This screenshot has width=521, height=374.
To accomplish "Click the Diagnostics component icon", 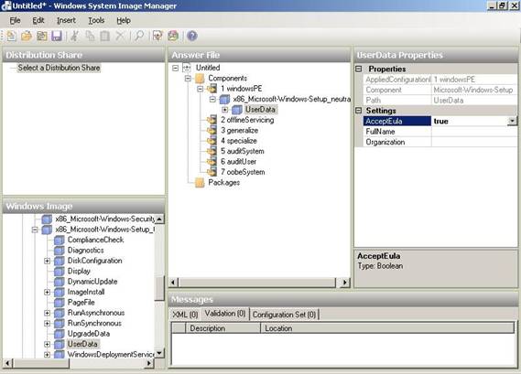I will click(x=60, y=251).
